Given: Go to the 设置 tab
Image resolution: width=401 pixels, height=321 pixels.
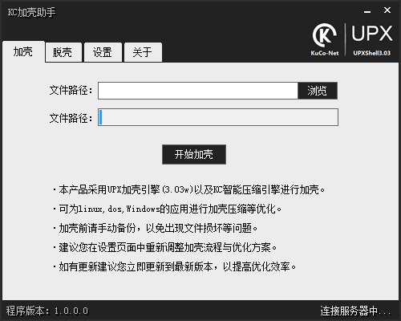Looking at the screenshot, I should tap(103, 52).
